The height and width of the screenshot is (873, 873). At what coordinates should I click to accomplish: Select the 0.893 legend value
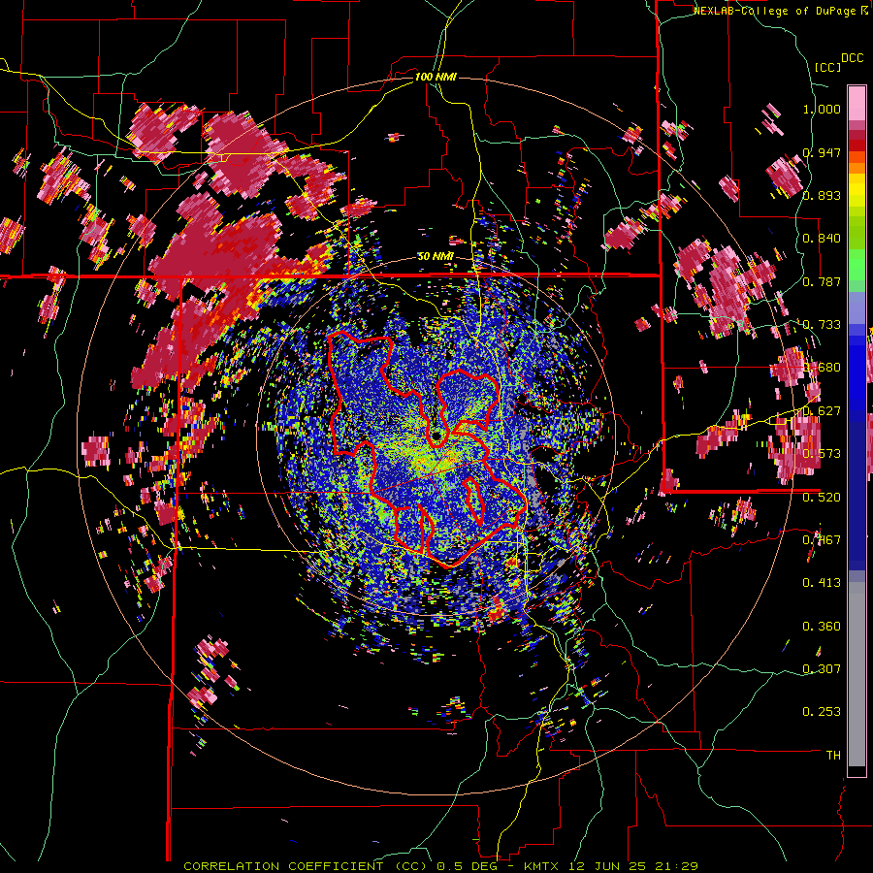click(822, 195)
